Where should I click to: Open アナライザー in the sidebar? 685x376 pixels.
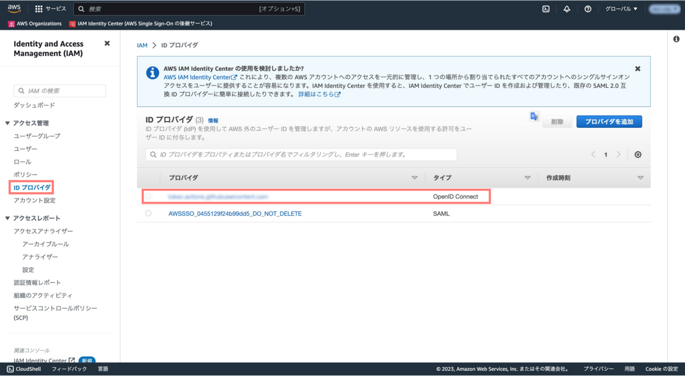click(40, 257)
